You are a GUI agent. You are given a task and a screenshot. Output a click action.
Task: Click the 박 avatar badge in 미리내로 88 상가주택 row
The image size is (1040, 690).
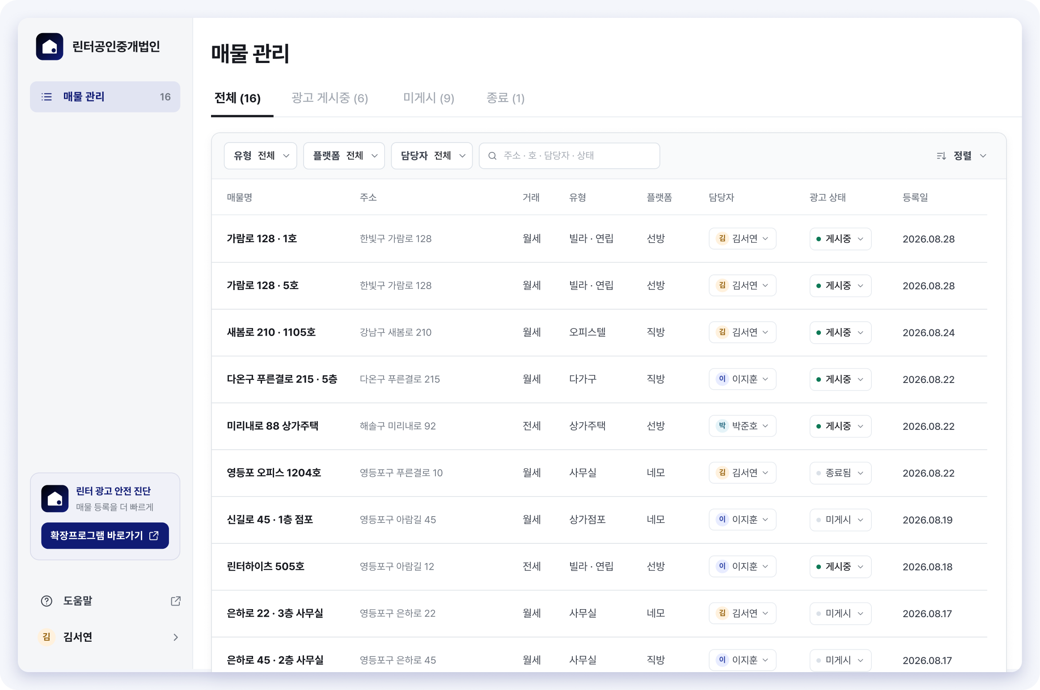click(722, 426)
